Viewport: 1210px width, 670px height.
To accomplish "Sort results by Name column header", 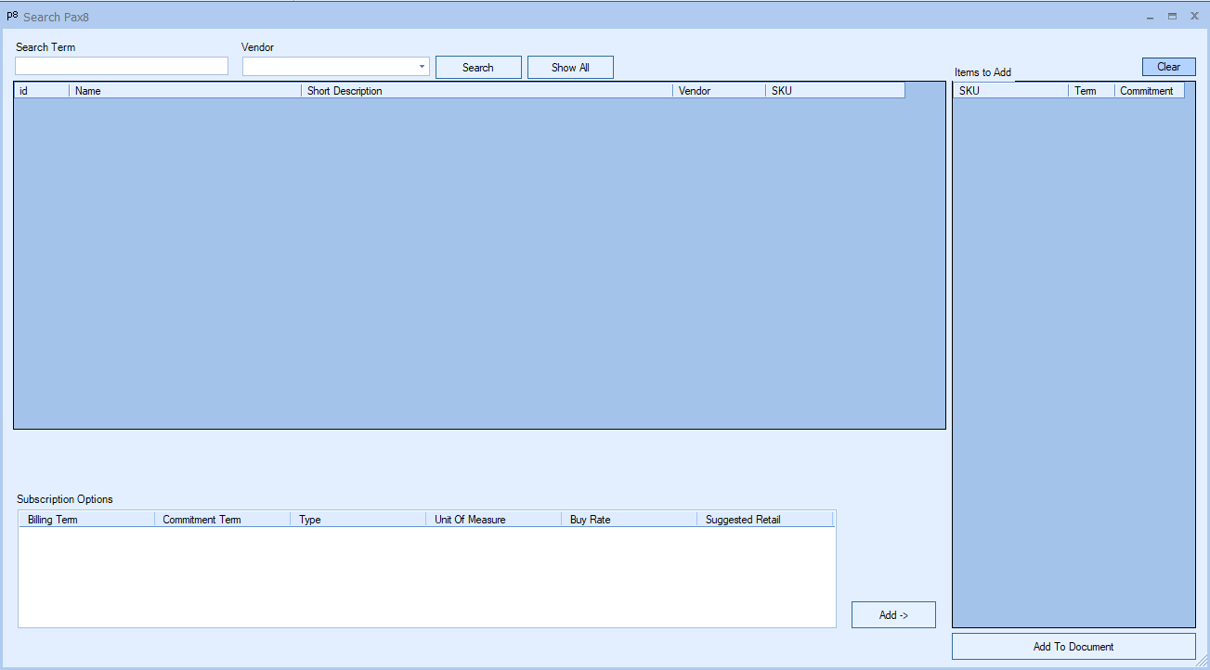I will coord(185,91).
